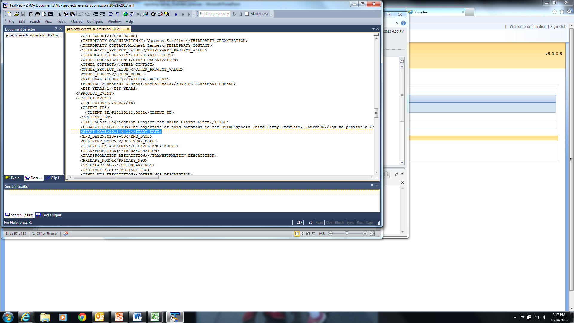Enable the Match case checkbox
Viewport: 574px width, 323px height.
[x=247, y=14]
